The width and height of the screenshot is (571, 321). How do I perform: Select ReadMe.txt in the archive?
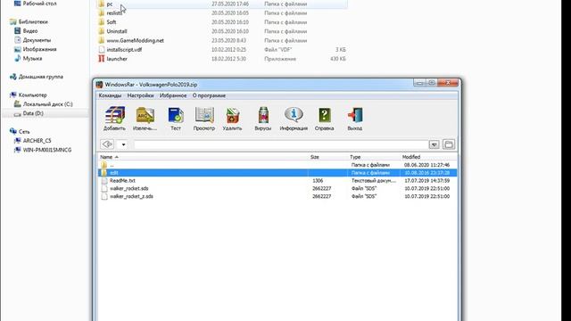[277, 180]
